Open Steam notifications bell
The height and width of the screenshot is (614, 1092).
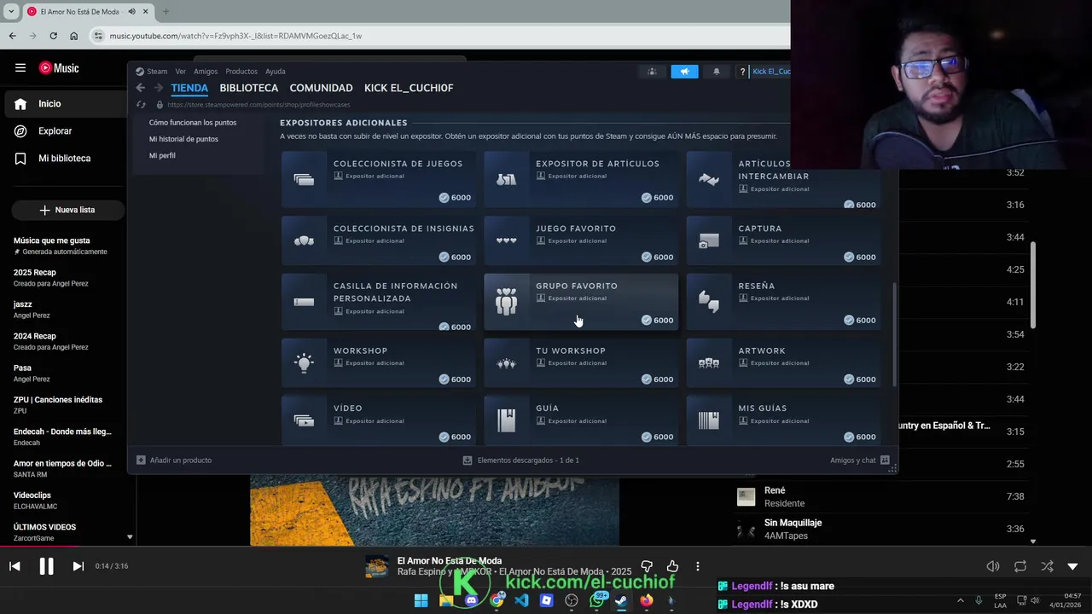tap(716, 72)
